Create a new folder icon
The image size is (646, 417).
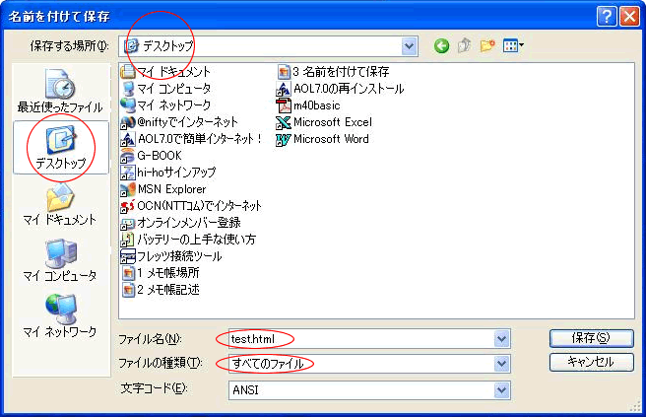click(x=487, y=45)
